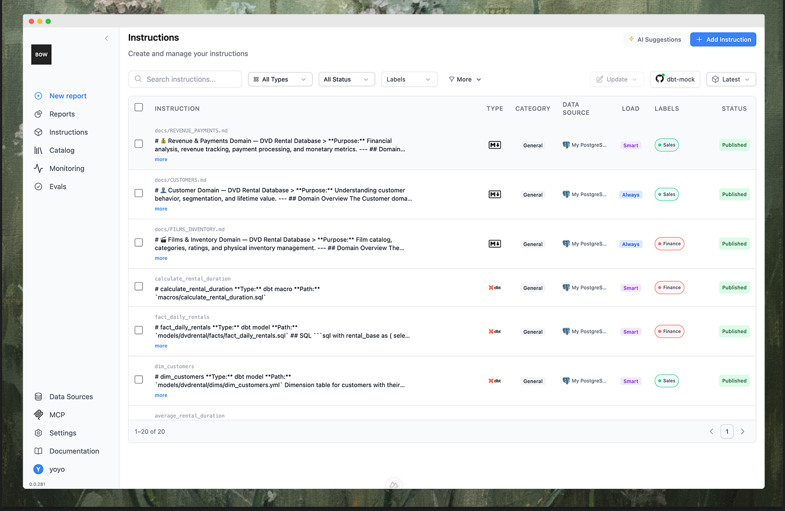Click Published status of CUSTOMERS row
This screenshot has height=511, width=785.
tap(734, 195)
